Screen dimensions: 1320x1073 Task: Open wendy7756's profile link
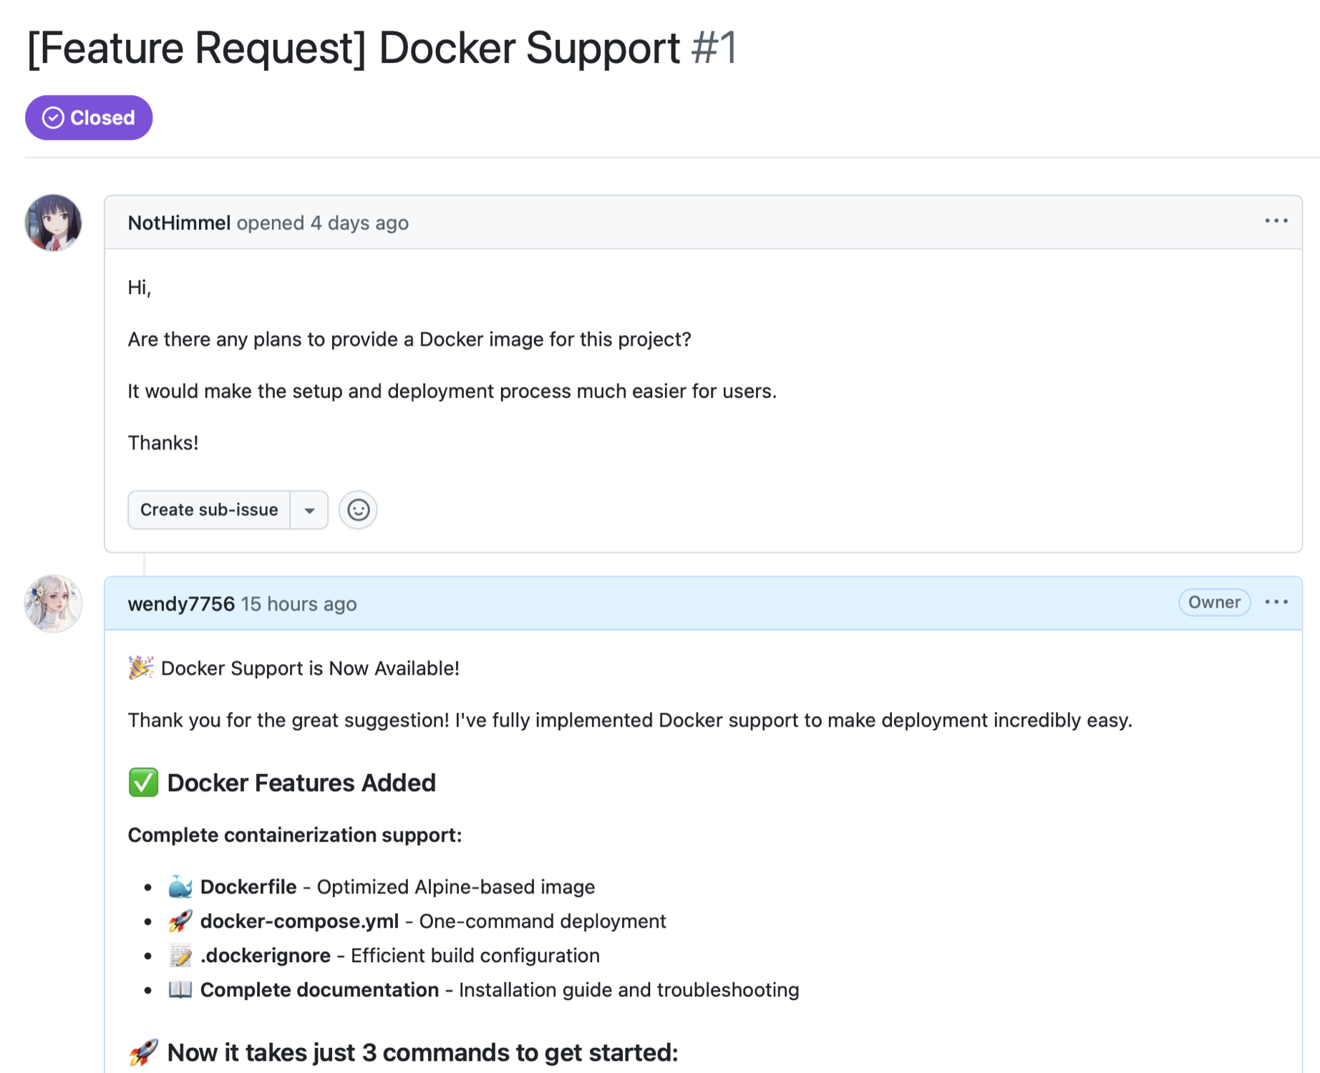pos(181,603)
